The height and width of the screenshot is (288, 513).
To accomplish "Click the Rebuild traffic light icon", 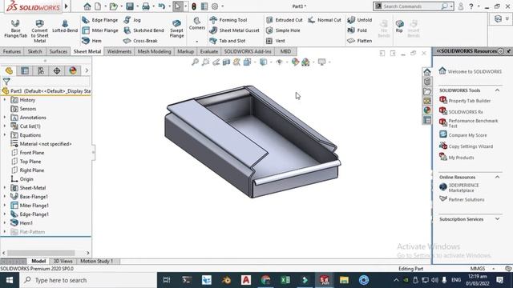I will click(x=194, y=6).
